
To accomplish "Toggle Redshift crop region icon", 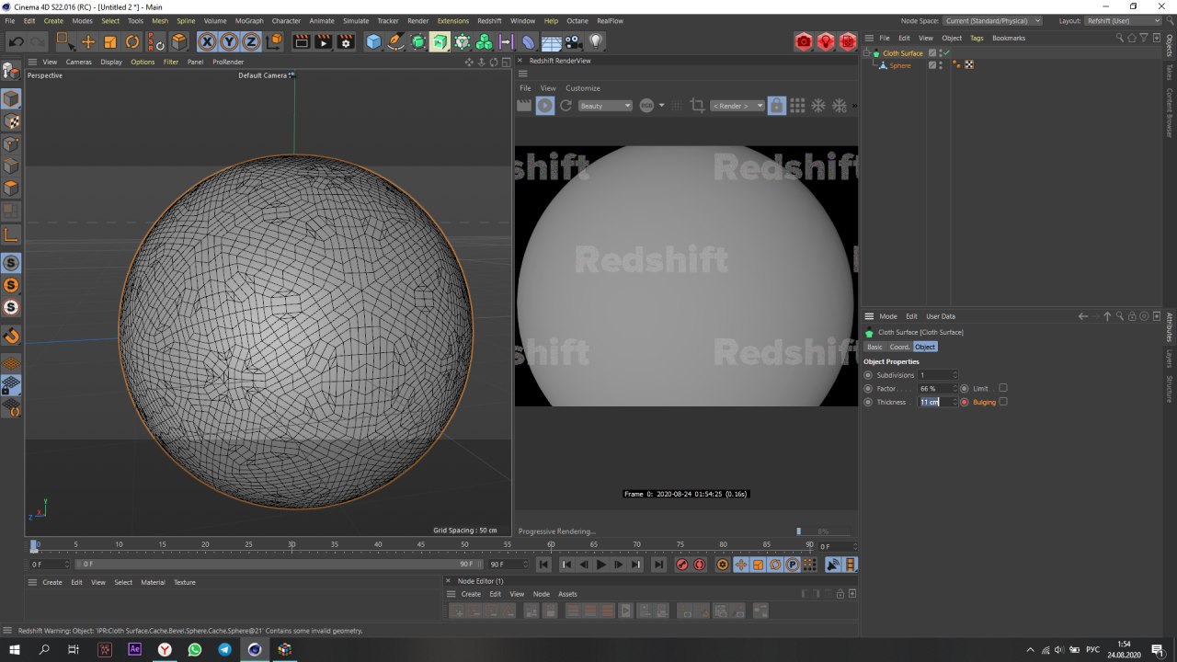I will point(697,106).
